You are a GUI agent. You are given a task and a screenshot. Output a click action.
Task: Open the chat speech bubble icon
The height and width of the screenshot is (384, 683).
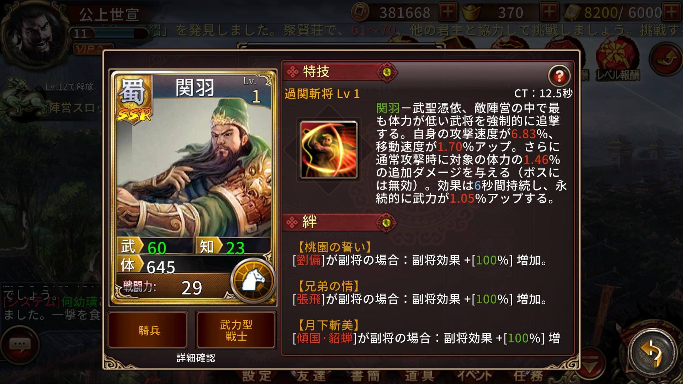click(20, 345)
